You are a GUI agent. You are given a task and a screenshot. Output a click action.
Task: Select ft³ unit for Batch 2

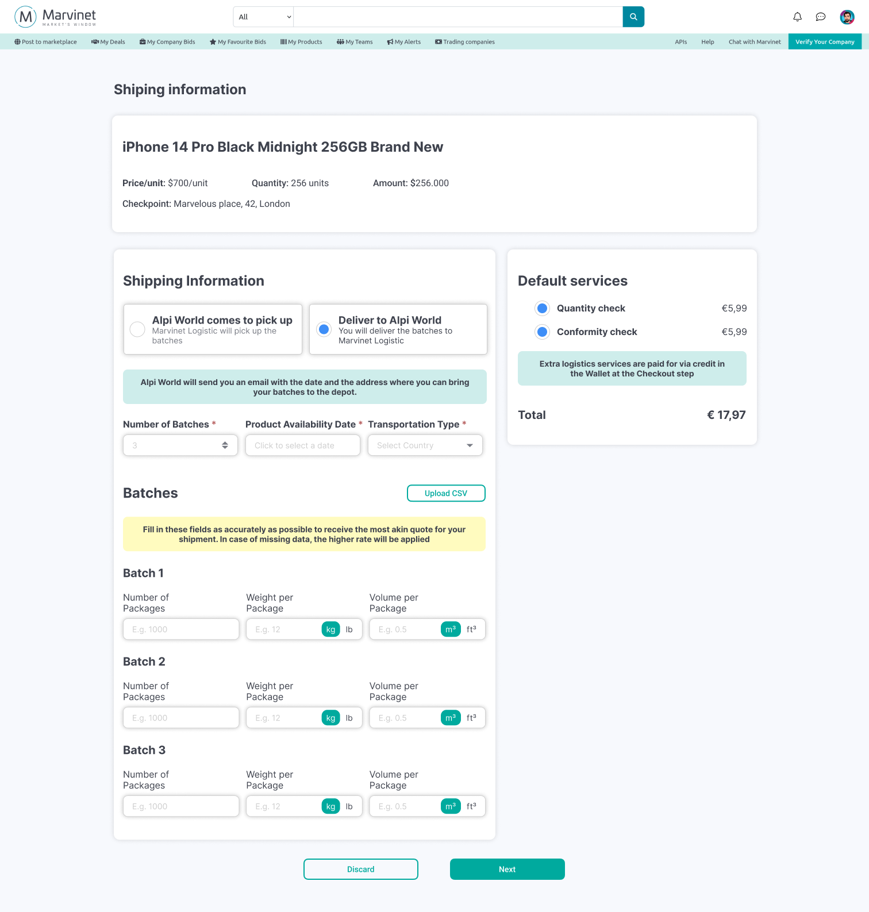[471, 718]
